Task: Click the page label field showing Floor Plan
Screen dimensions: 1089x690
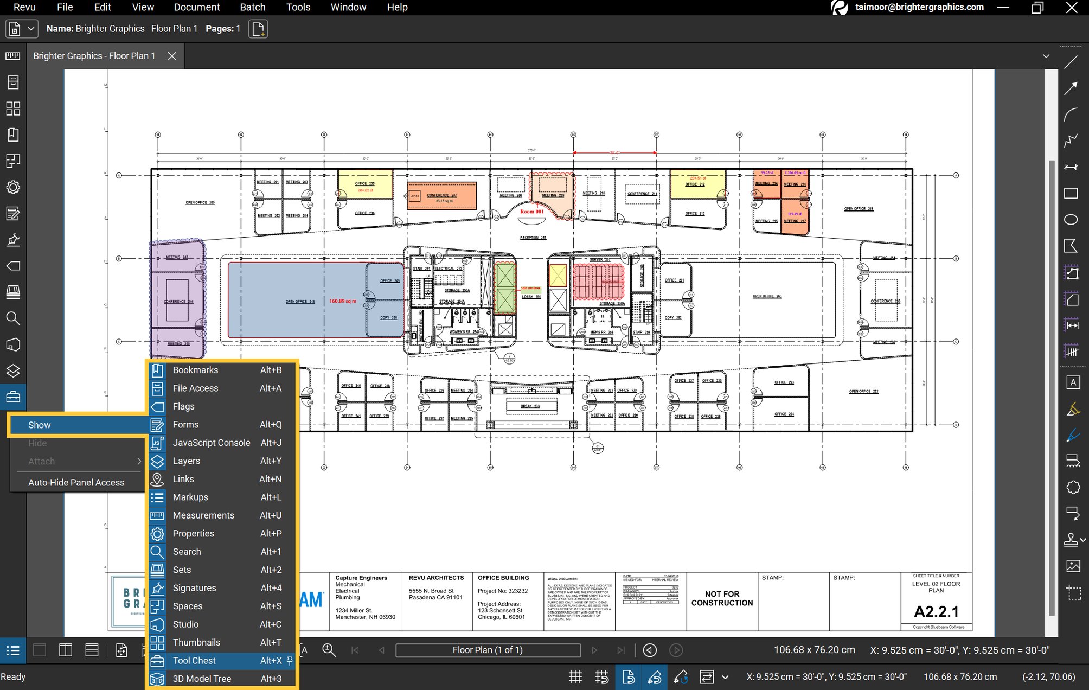Action: pyautogui.click(x=487, y=650)
